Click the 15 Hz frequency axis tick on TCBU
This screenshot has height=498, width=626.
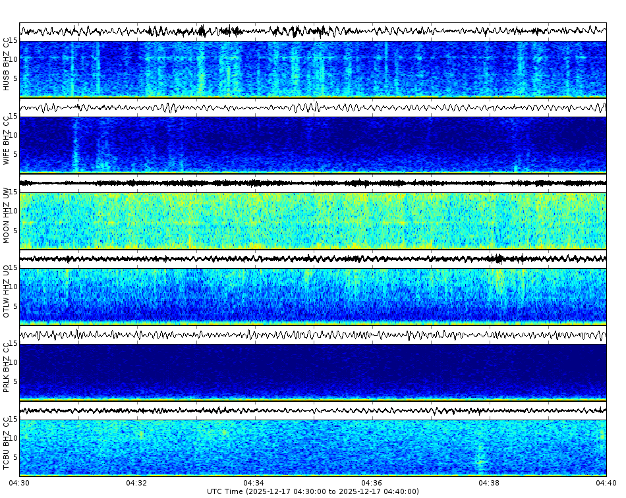point(14,418)
